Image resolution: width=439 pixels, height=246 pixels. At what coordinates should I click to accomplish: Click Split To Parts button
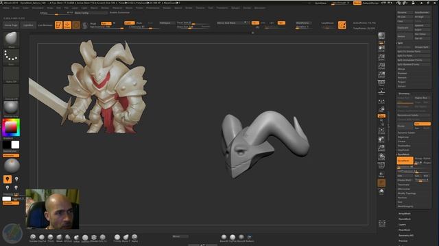[414, 56]
